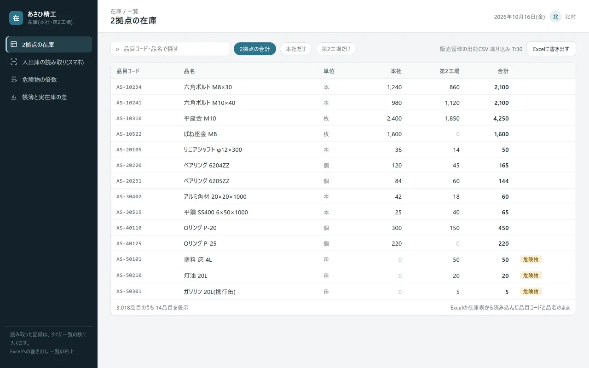This screenshot has height=368, width=589.
Task: Click item code AS-50301
Action: [129, 292]
